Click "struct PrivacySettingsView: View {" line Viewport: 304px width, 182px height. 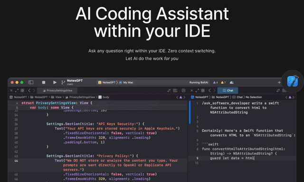tap(57, 103)
